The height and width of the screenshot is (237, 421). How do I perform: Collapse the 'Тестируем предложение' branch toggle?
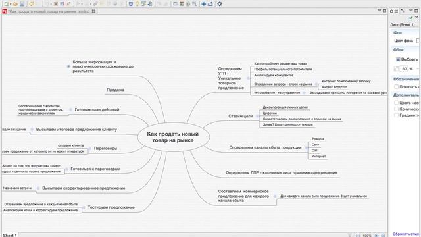84,207
